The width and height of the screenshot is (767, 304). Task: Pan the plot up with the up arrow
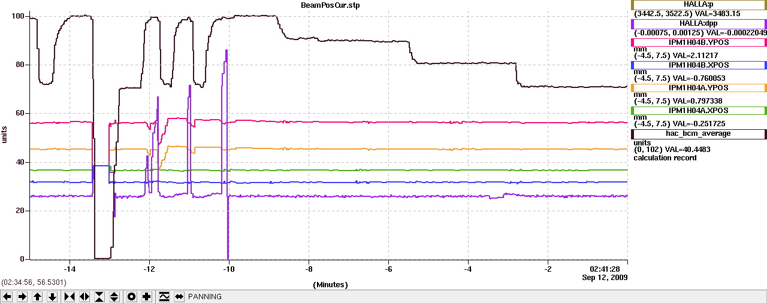click(x=37, y=297)
